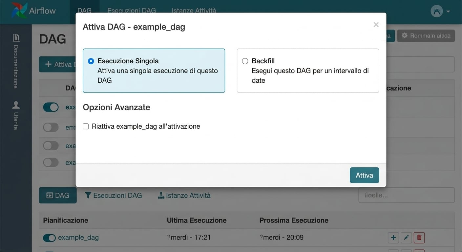Click the DAG page heading
This screenshot has height=252, width=462.
point(52,39)
